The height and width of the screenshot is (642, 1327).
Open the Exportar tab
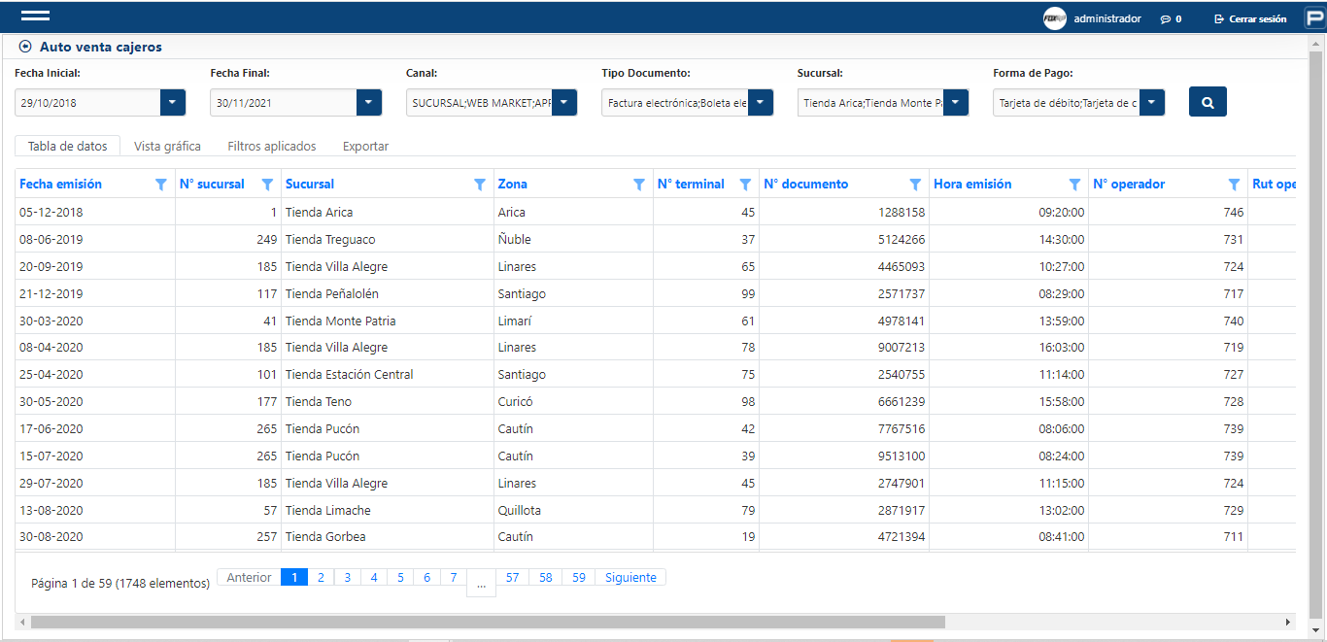coord(365,146)
